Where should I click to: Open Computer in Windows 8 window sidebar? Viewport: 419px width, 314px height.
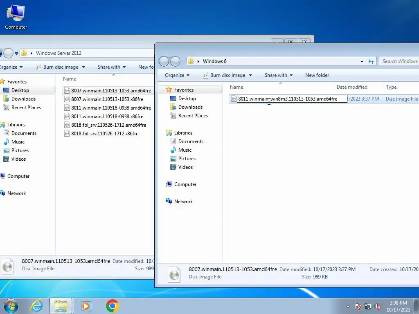tap(185, 184)
